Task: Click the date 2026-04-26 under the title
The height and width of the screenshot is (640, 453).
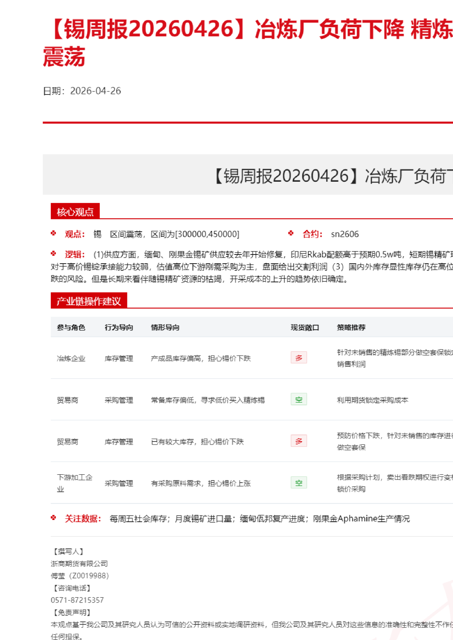Action: point(95,91)
